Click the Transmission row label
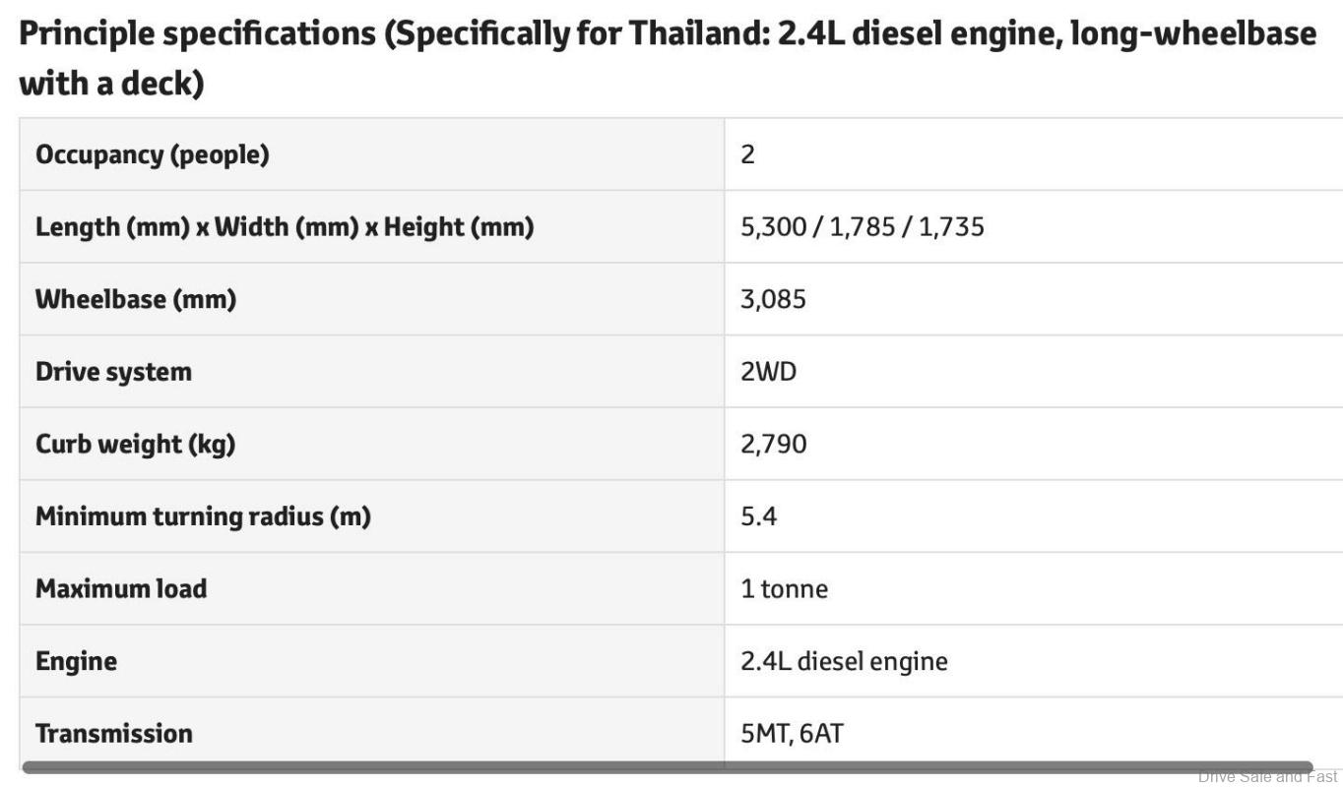 tap(114, 733)
